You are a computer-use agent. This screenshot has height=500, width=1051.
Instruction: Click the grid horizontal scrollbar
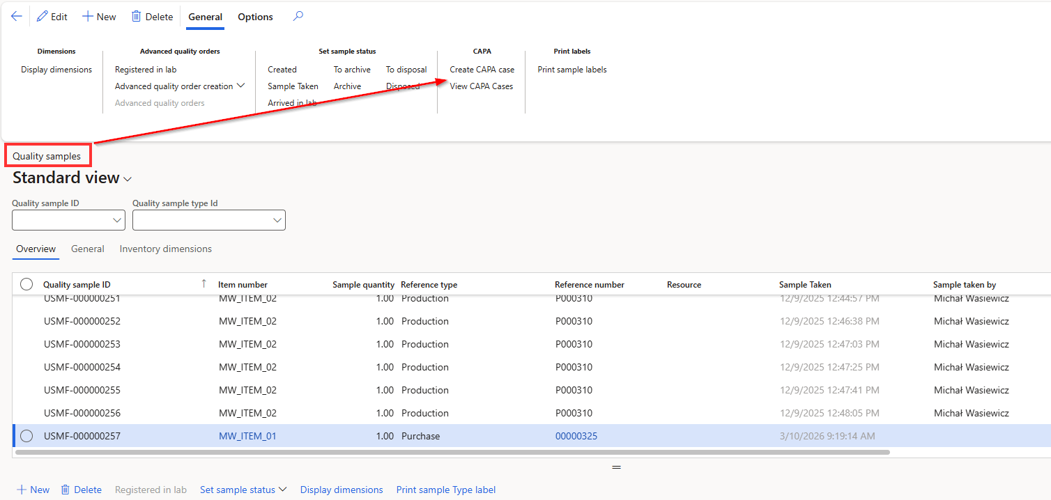(x=452, y=452)
